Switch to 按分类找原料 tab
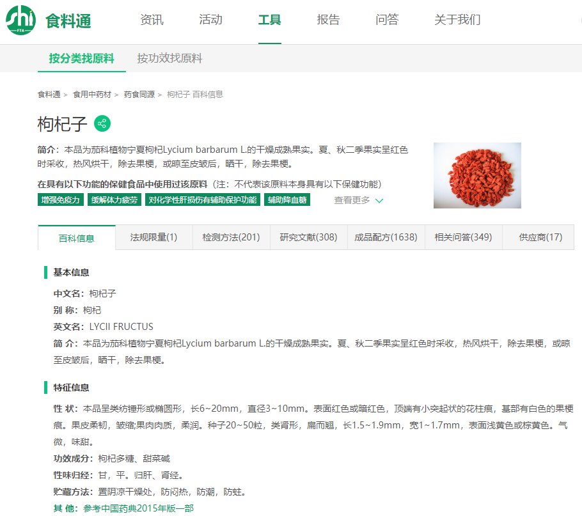 click(82, 58)
